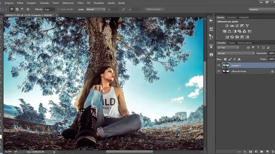Screen dimensions: 275x154
Task: Add a Levels adjustment from the Ajustes panel
Action: (x=232, y=26)
